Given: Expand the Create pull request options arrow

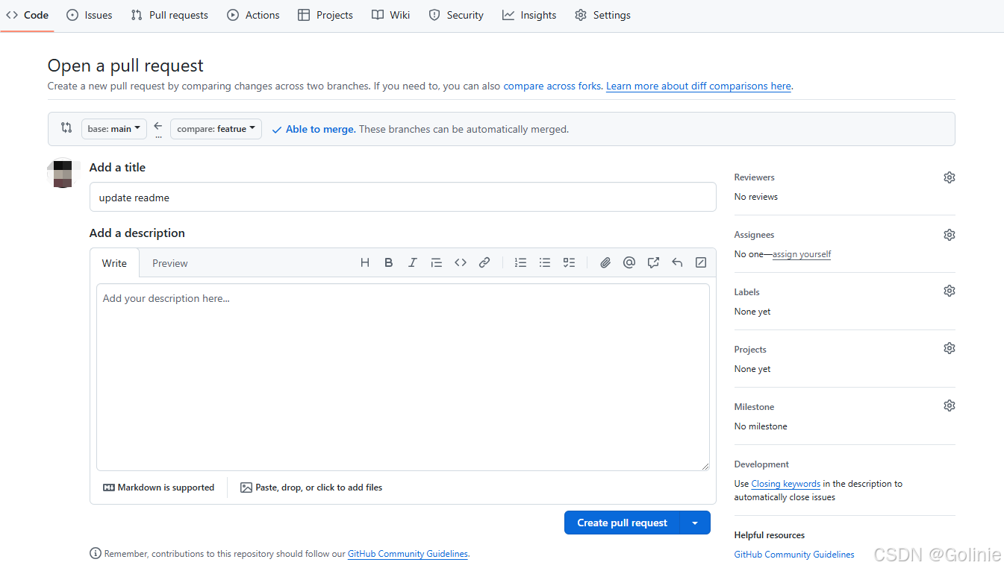Looking at the screenshot, I should tap(695, 523).
